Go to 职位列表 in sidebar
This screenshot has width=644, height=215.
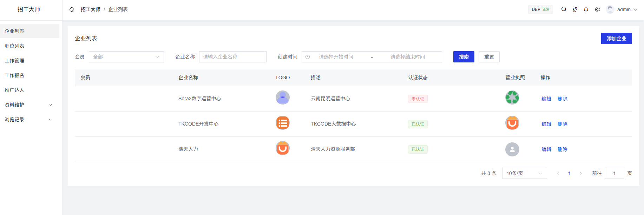(x=14, y=46)
